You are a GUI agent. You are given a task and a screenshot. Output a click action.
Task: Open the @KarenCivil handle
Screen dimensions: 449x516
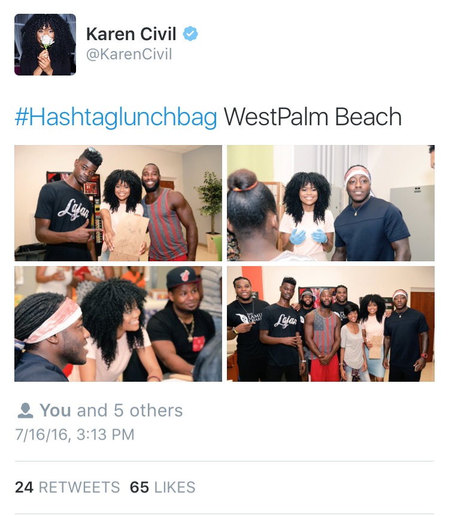coord(129,55)
